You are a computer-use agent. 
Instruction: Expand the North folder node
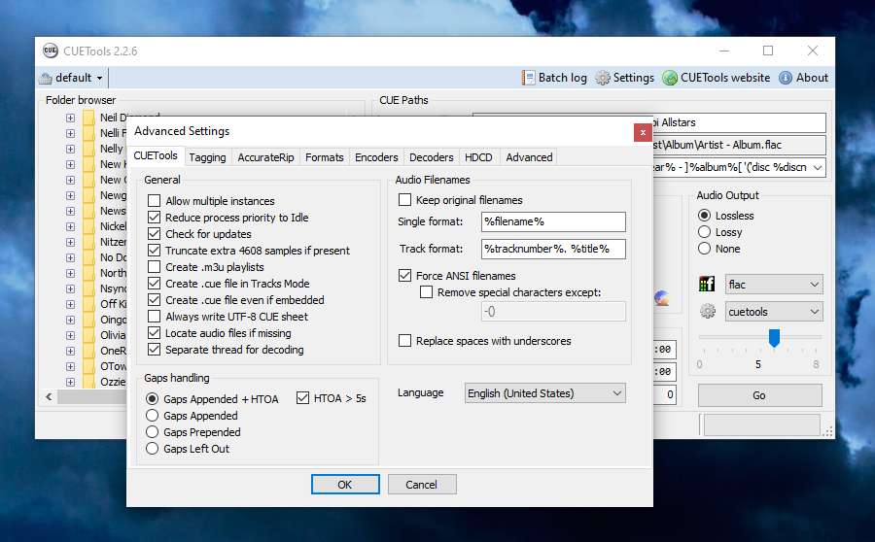click(x=70, y=273)
